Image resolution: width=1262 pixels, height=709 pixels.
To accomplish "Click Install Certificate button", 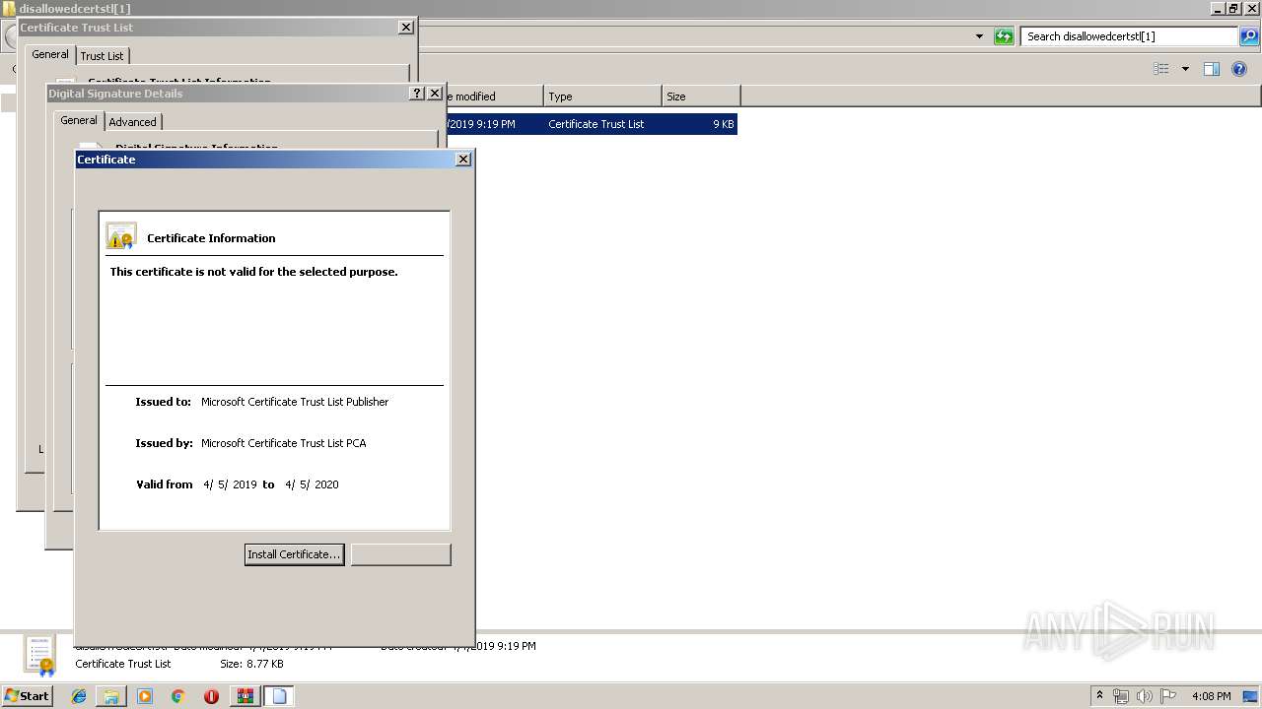I will coord(294,554).
